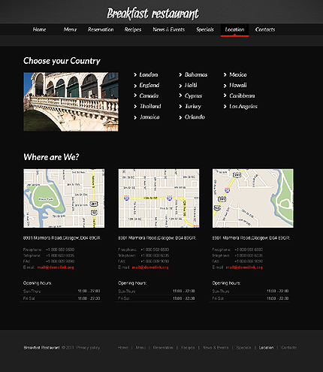Viewport: 323px width, 372px height.
Task: Switch to News & Events tab
Action: (168, 29)
